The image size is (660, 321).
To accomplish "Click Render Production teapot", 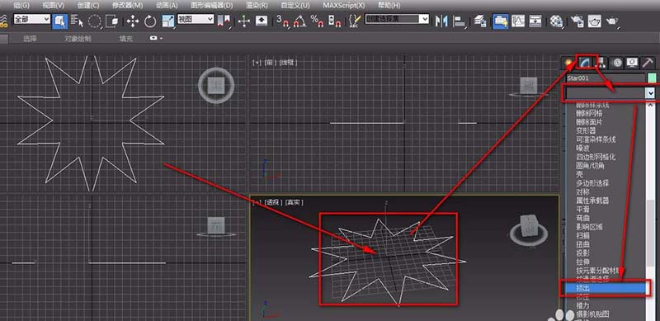I will pyautogui.click(x=611, y=21).
